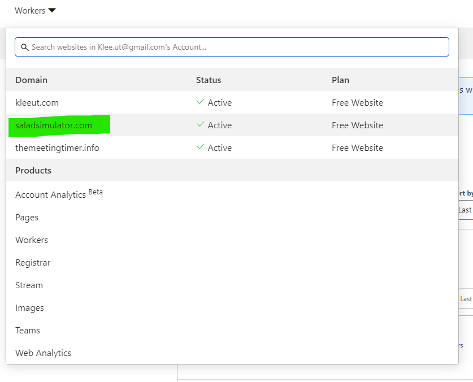This screenshot has width=473, height=382.
Task: Click the Workers title label
Action: tap(30, 11)
